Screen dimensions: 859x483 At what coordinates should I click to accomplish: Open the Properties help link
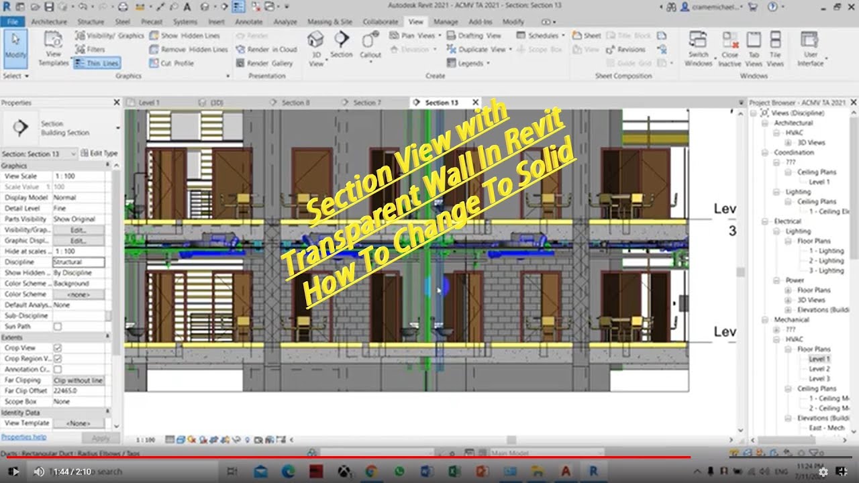point(23,437)
